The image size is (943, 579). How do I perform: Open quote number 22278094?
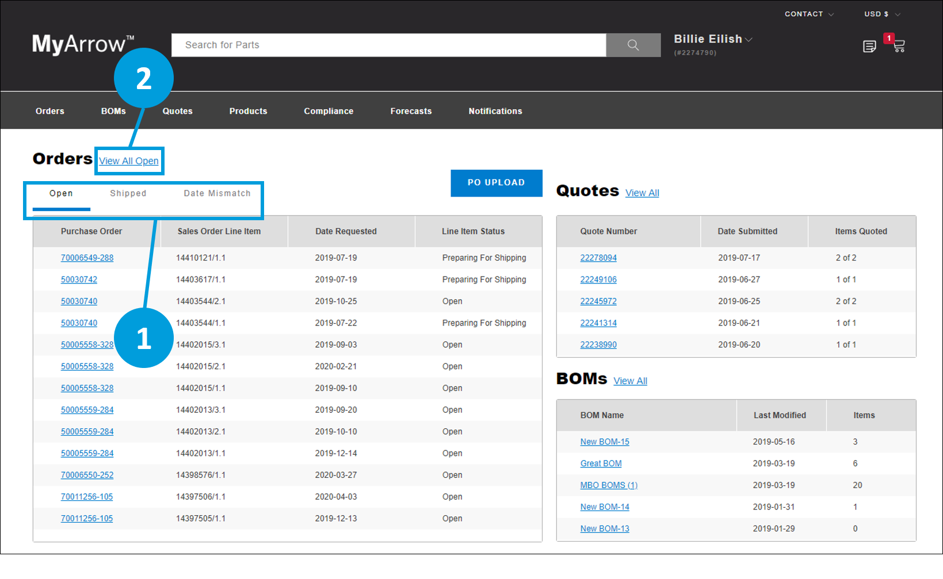(x=598, y=258)
